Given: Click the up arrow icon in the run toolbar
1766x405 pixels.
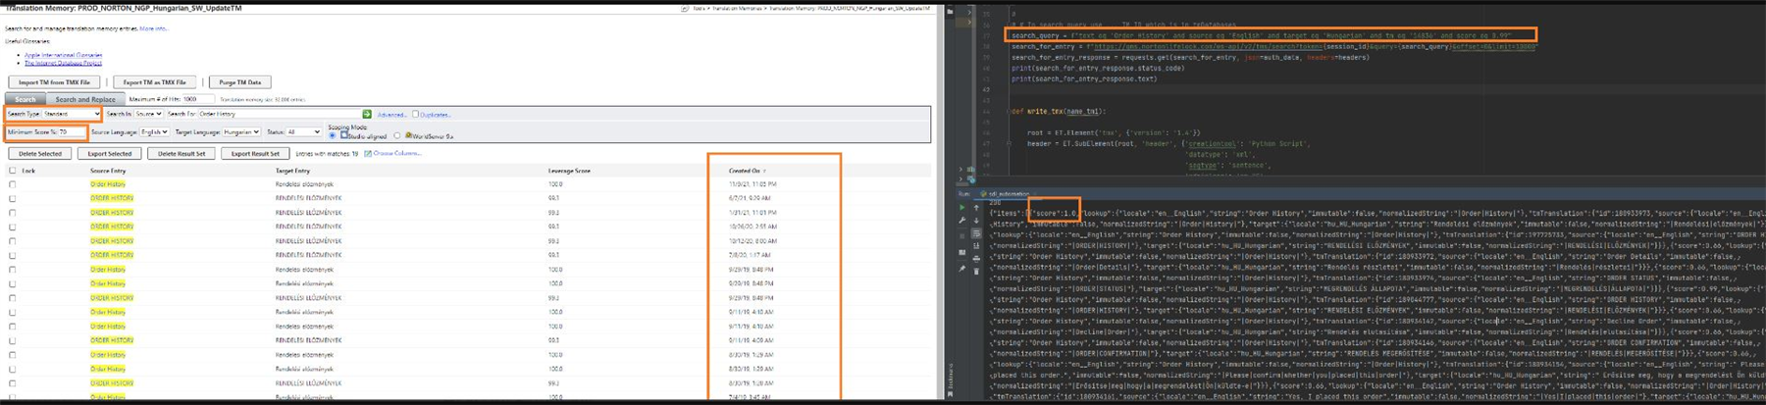Looking at the screenshot, I should click(976, 208).
